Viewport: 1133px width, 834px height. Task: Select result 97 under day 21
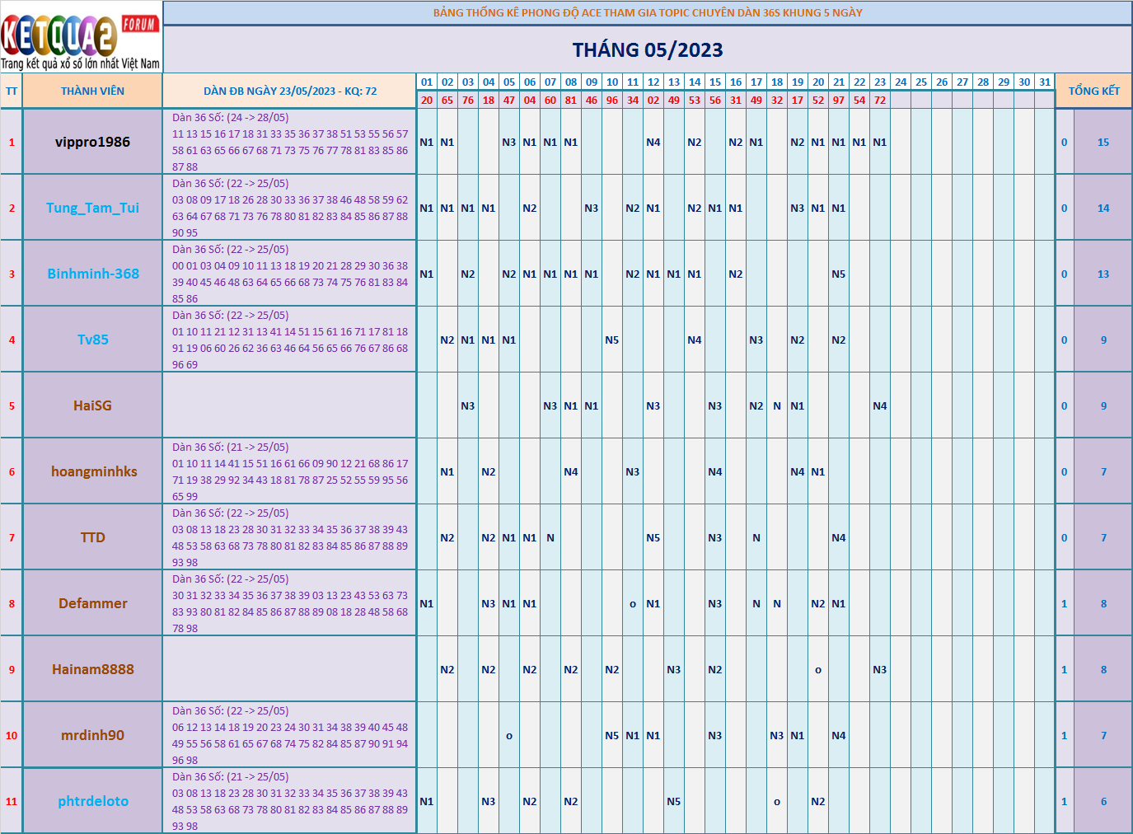(839, 100)
